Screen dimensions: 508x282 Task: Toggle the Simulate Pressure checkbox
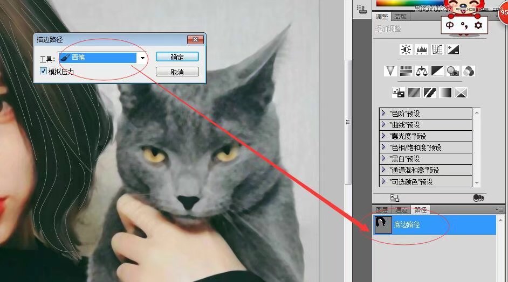(x=44, y=71)
